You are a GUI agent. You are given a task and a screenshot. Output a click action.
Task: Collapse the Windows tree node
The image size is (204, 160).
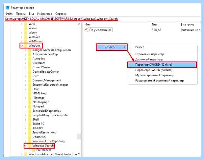(22, 46)
